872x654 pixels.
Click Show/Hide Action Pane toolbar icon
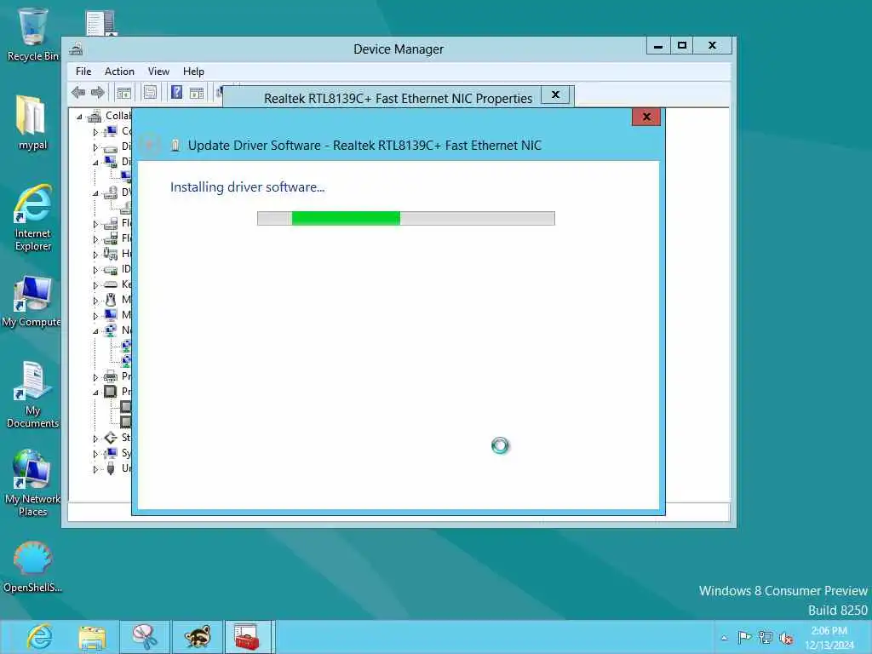[197, 93]
